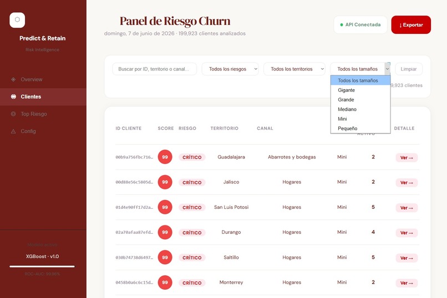Click the Clientes circle icon in sidebar
The height and width of the screenshot is (298, 447).
(13, 97)
